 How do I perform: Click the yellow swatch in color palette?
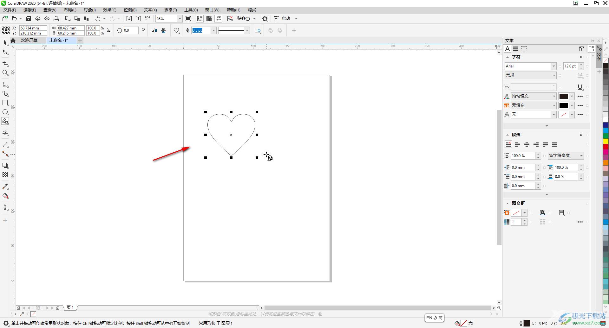click(606, 141)
